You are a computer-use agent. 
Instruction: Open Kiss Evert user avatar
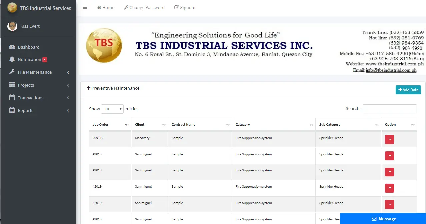point(12,26)
